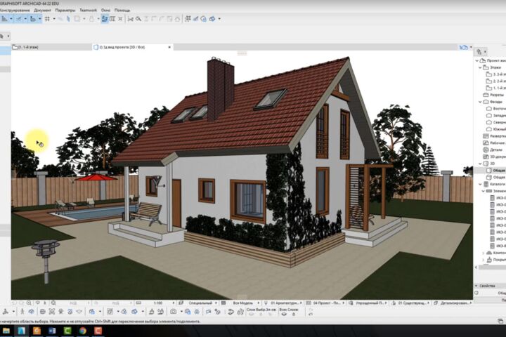This screenshot has width=506, height=337.
Task: Click the walking person Explore icon
Action: 22,312
